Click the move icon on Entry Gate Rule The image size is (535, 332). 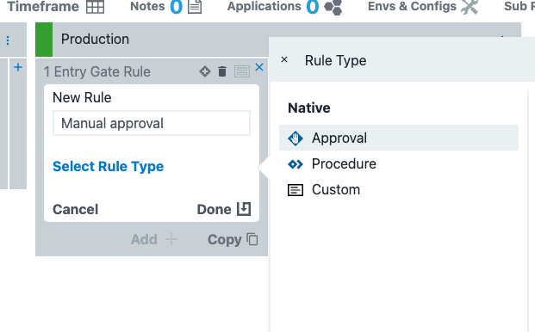pos(205,71)
